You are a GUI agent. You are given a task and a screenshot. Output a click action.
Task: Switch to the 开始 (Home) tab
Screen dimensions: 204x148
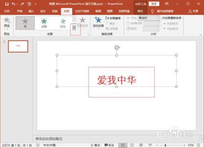(20, 11)
